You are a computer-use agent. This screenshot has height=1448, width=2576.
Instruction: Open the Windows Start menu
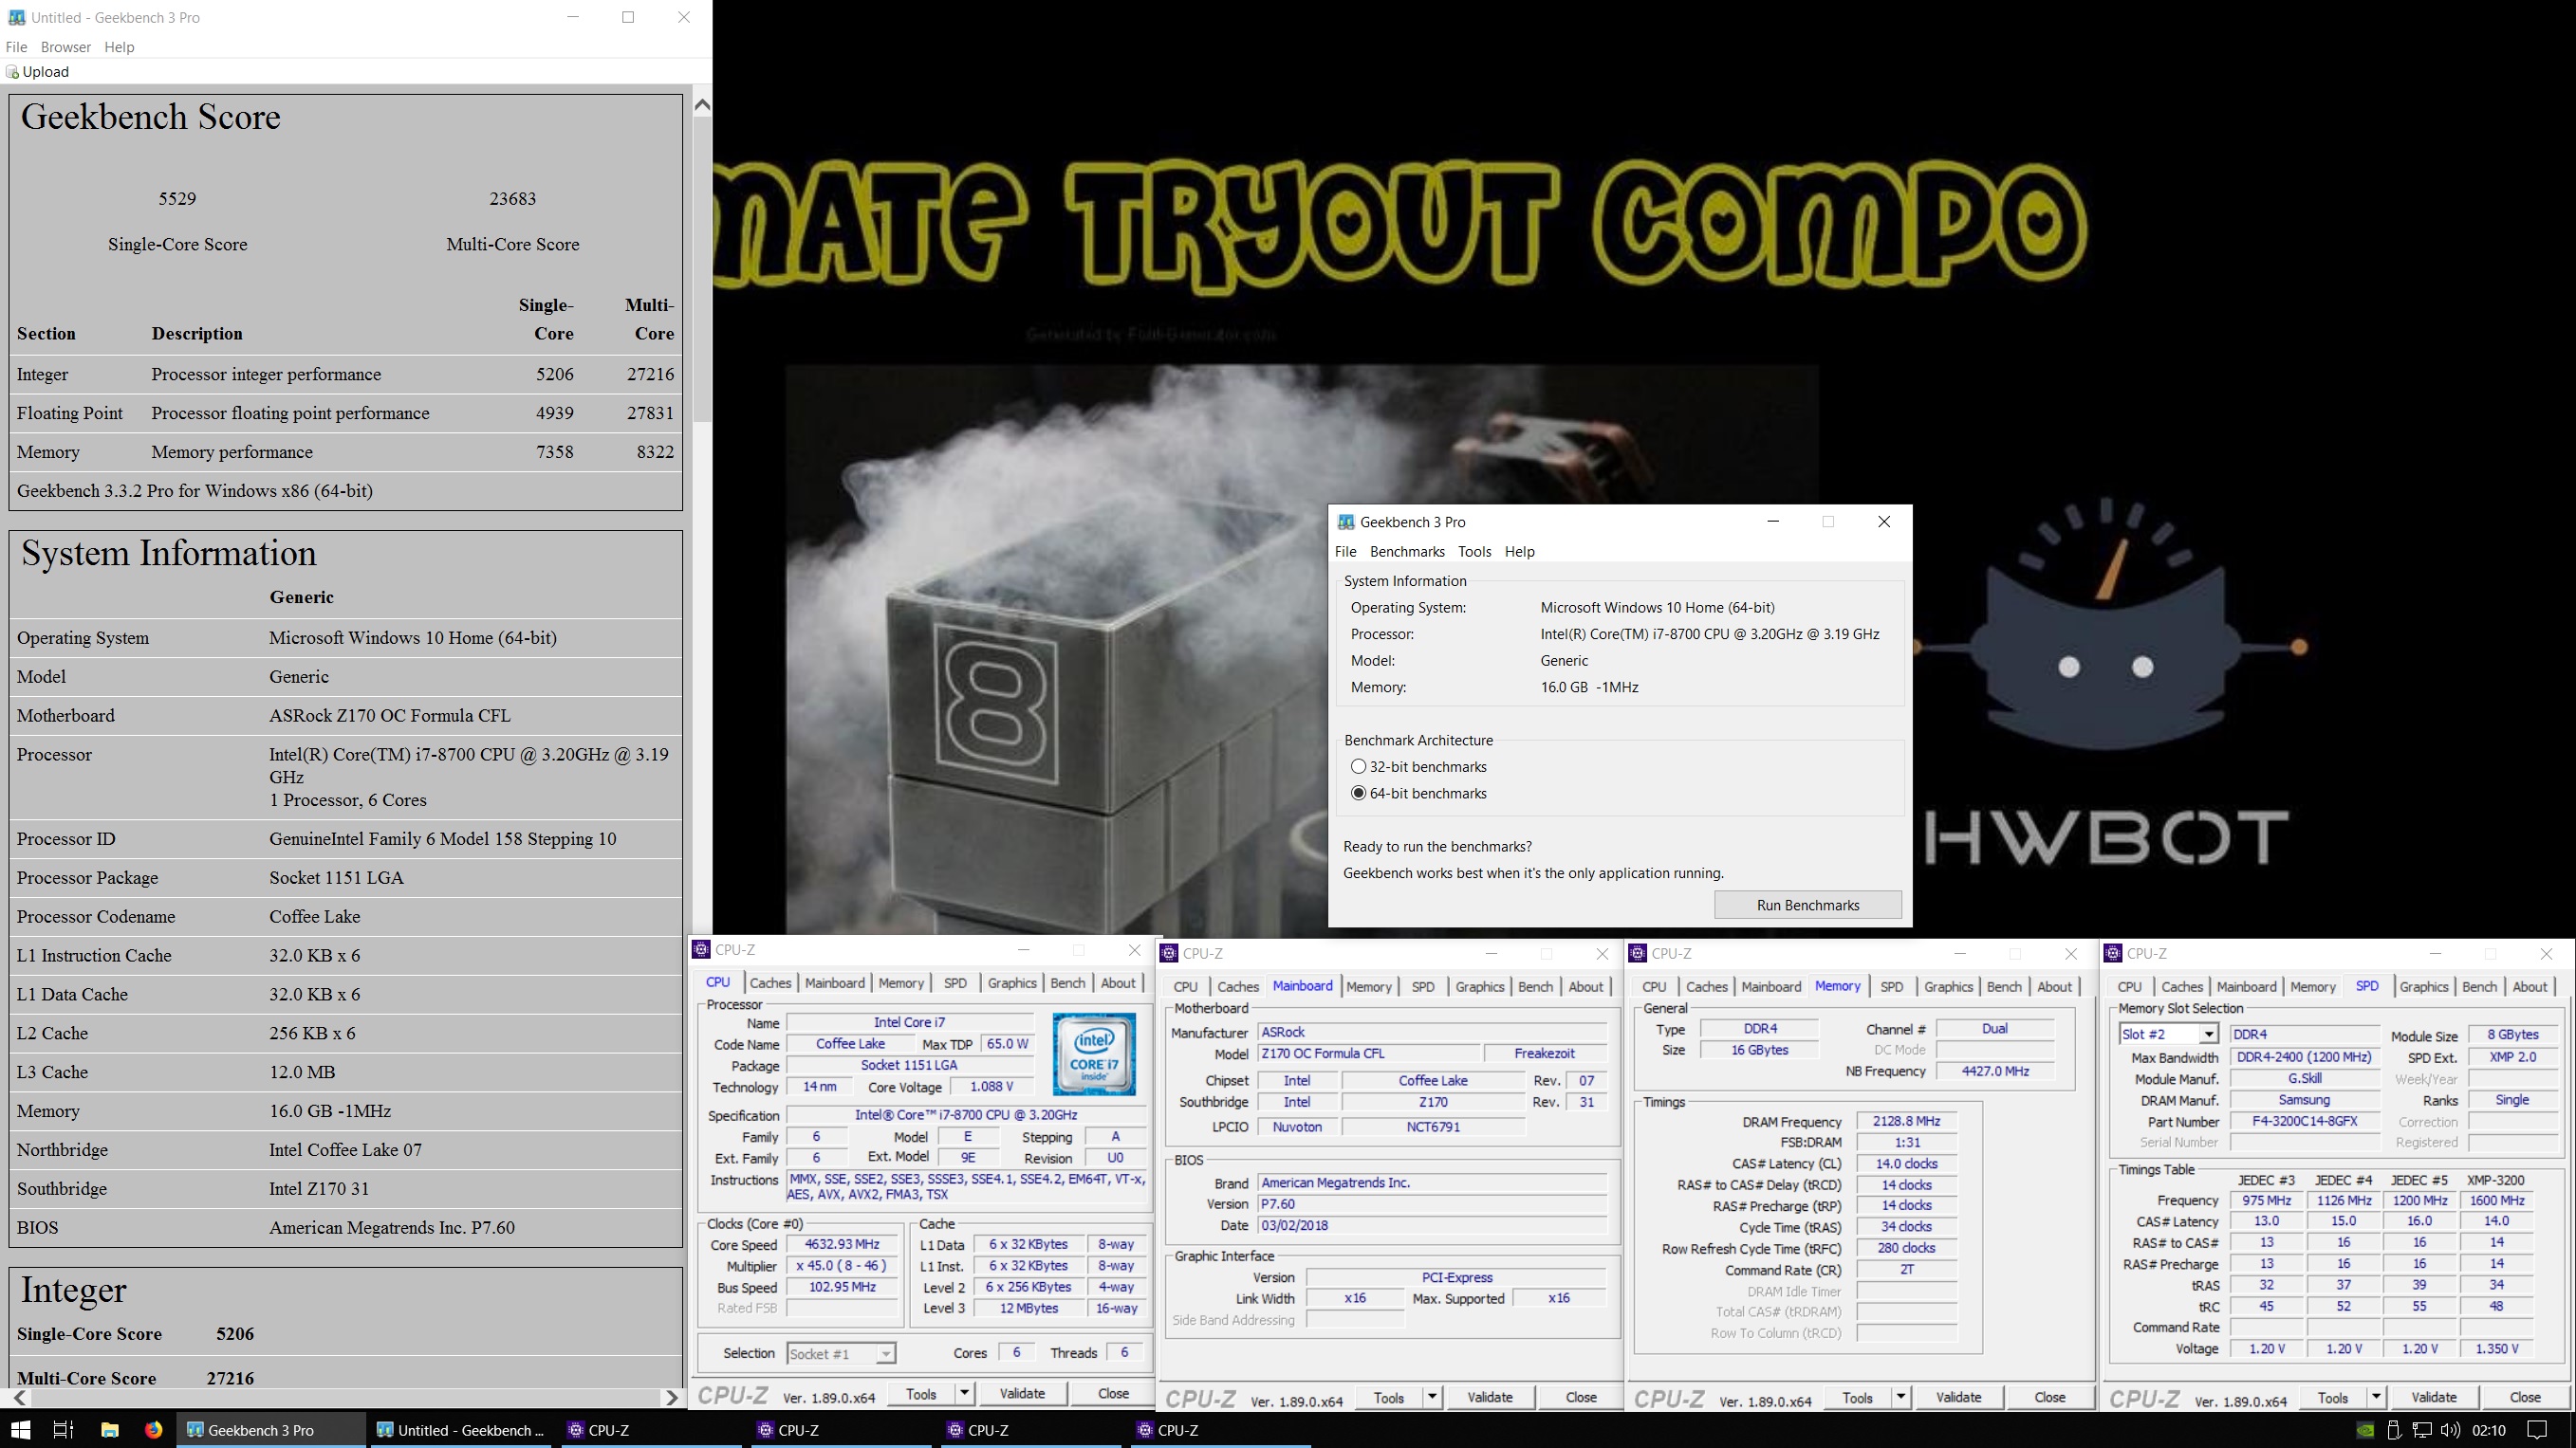pyautogui.click(x=20, y=1430)
